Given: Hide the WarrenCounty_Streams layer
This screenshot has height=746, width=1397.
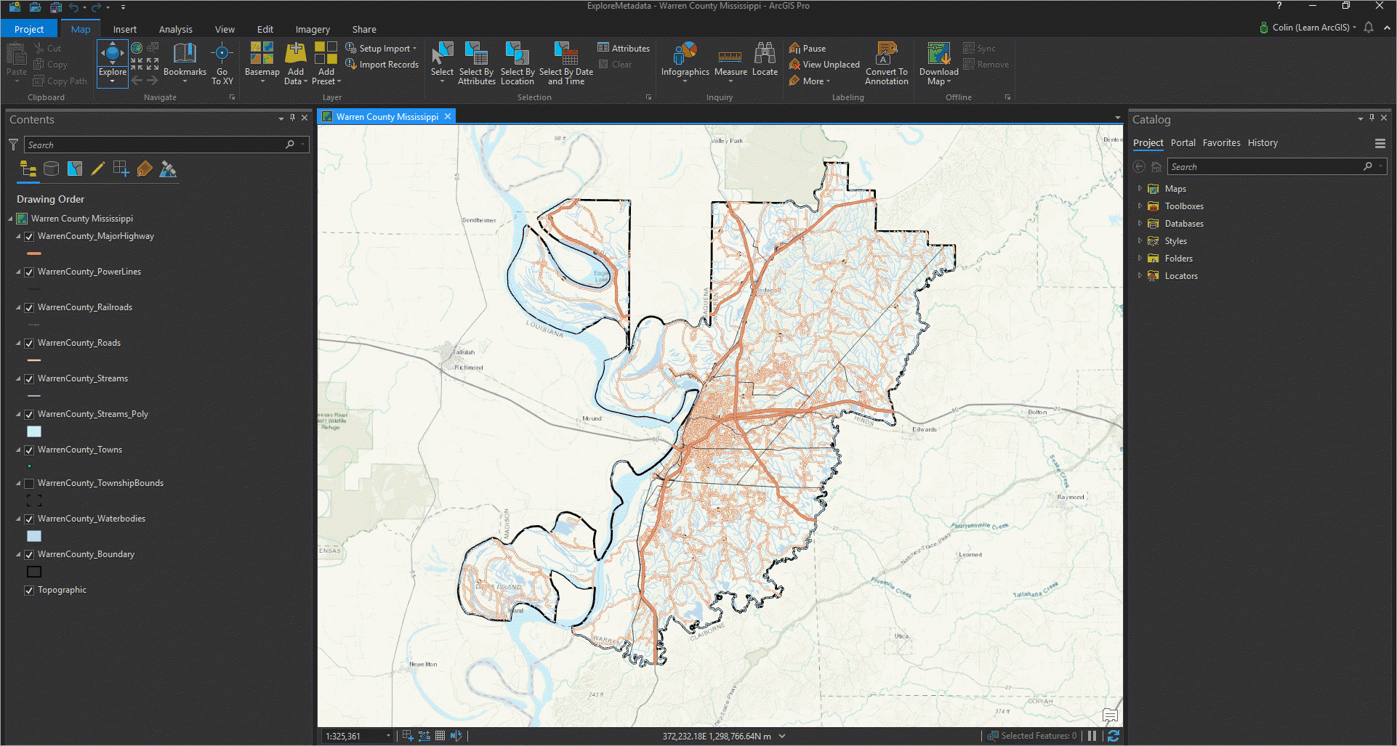Looking at the screenshot, I should (29, 379).
